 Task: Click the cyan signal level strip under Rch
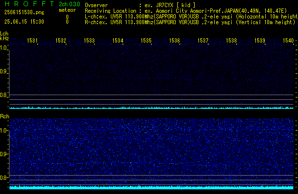[151, 187]
